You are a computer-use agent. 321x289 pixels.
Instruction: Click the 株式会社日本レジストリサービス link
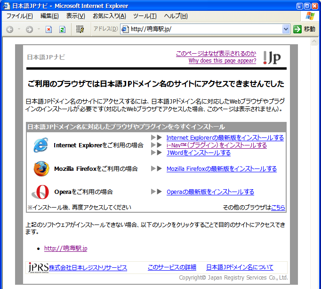(x=88, y=268)
